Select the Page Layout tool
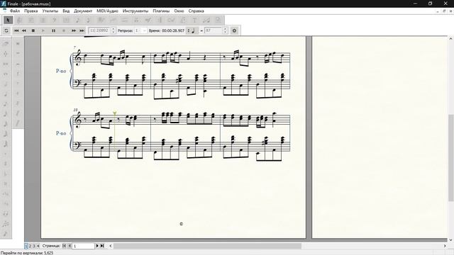Viewport: 454px width, 255px height. click(218, 20)
